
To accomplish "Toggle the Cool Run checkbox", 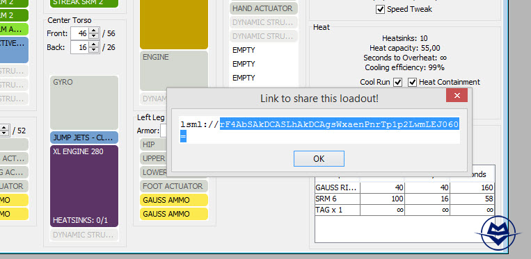I will pos(398,82).
